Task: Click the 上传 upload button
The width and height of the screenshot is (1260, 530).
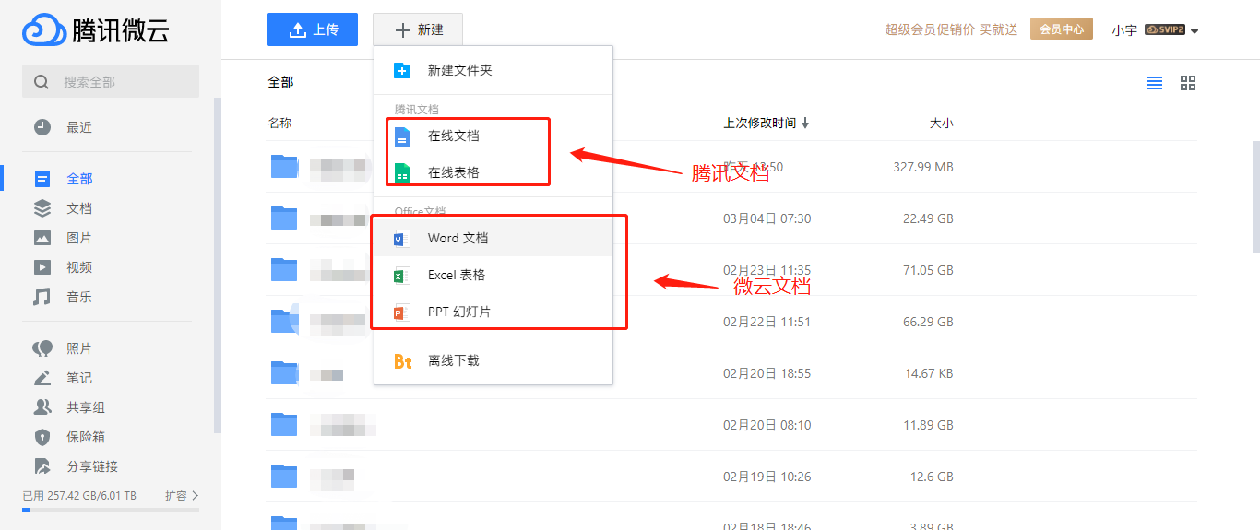Action: 313,29
